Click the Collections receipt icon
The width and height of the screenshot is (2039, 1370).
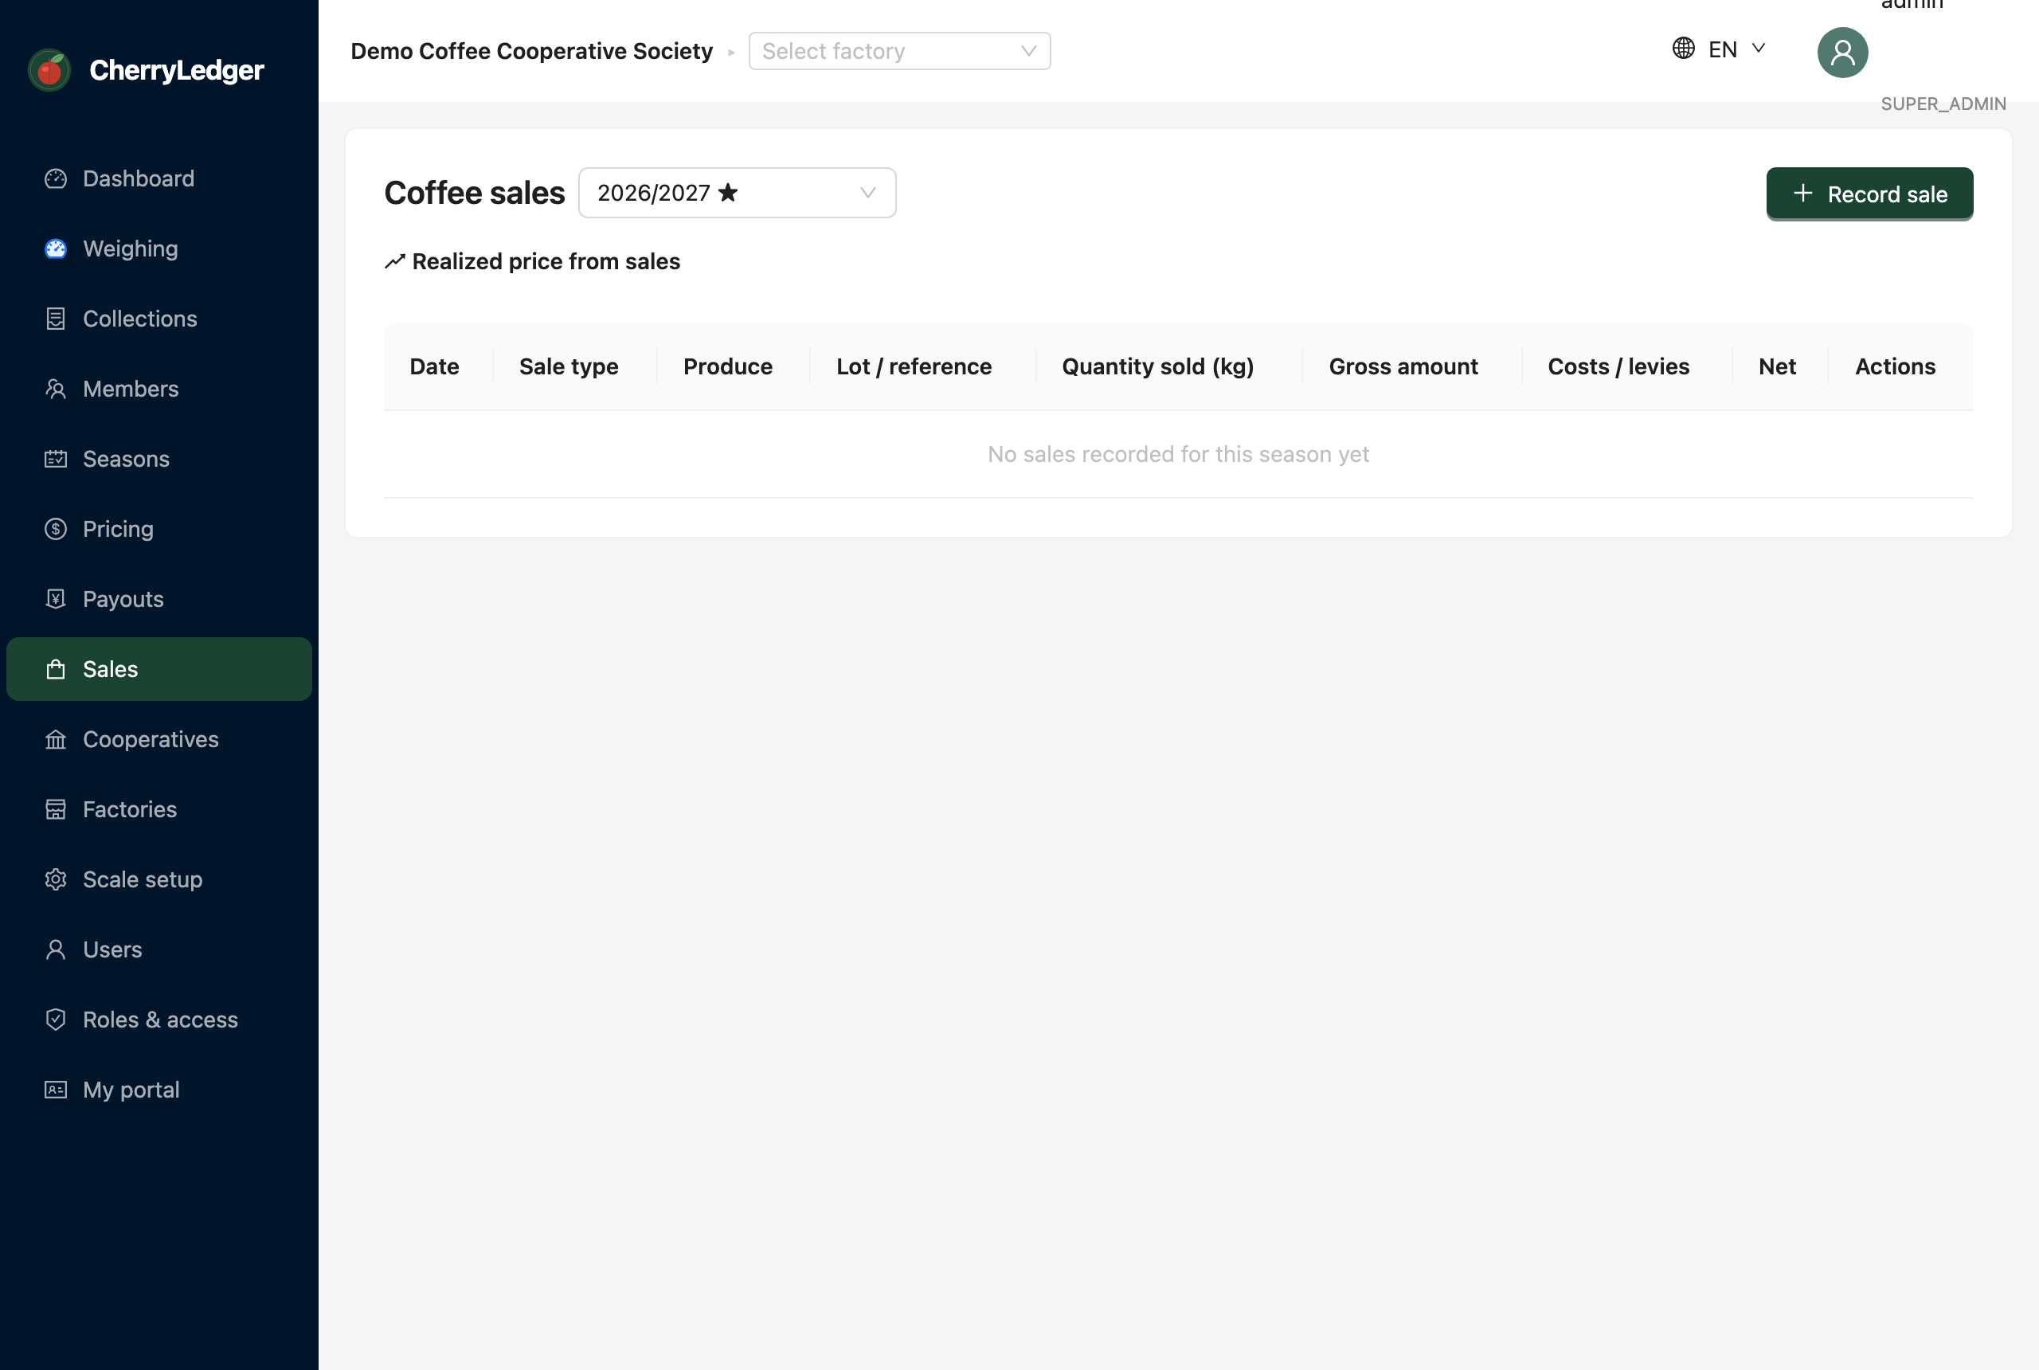(x=56, y=319)
